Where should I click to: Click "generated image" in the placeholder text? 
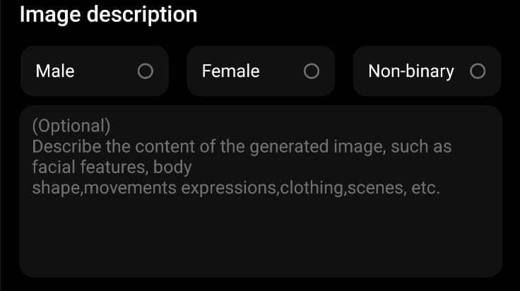(271, 147)
